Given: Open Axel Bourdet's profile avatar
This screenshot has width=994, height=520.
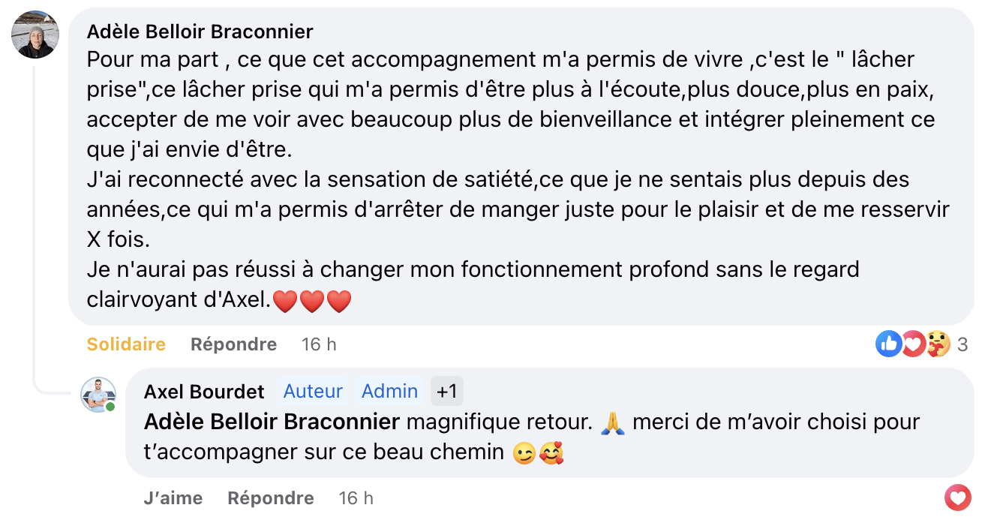Looking at the screenshot, I should [98, 395].
